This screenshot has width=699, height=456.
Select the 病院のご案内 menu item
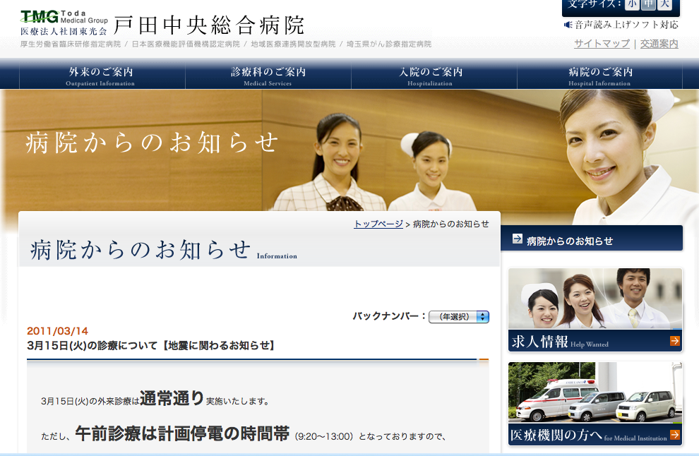click(x=600, y=76)
